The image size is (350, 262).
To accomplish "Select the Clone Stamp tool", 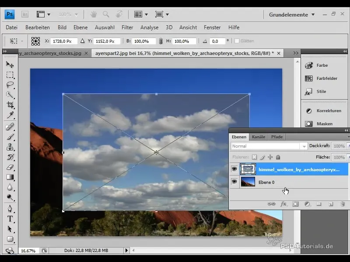I will pos(10,147).
